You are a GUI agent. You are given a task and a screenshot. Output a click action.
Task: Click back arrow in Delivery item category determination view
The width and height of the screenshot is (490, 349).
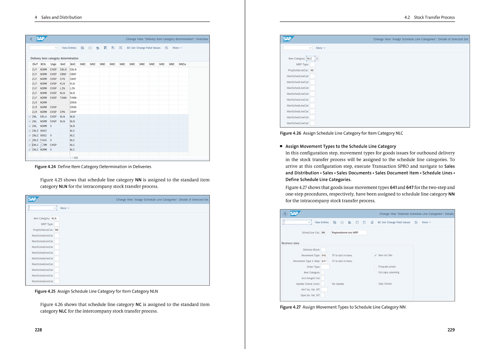pos(31,39)
